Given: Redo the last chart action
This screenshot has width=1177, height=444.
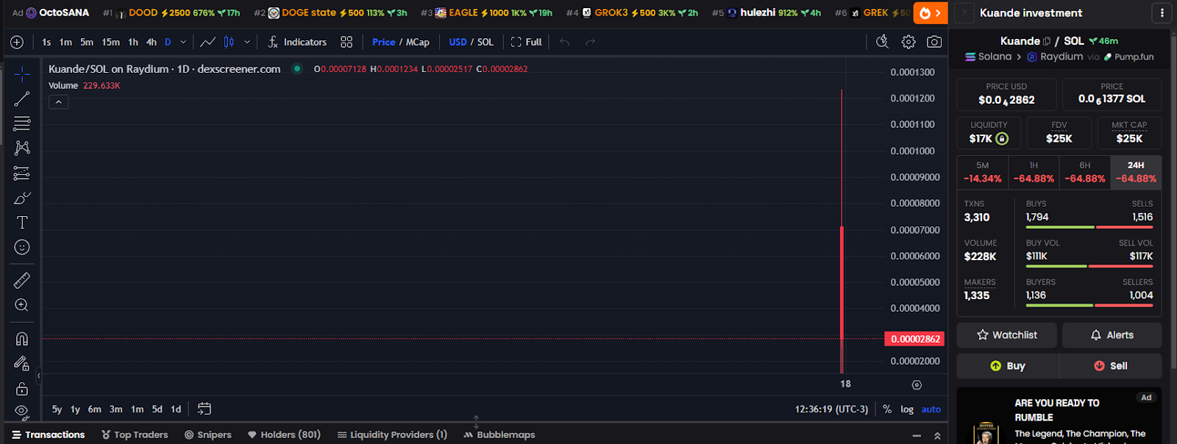Looking at the screenshot, I should coord(590,42).
